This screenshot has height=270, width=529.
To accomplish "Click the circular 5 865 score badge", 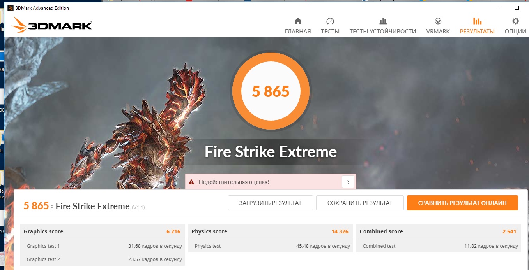I will [x=271, y=91].
